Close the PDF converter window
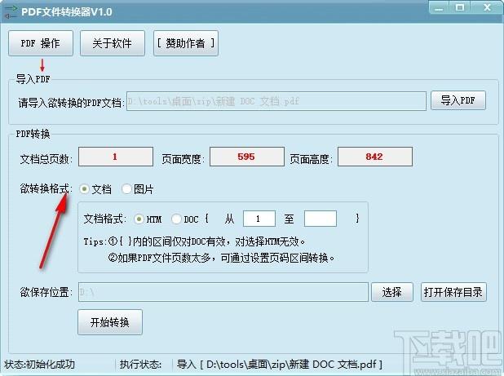This screenshot has width=504, height=376. (488, 7)
